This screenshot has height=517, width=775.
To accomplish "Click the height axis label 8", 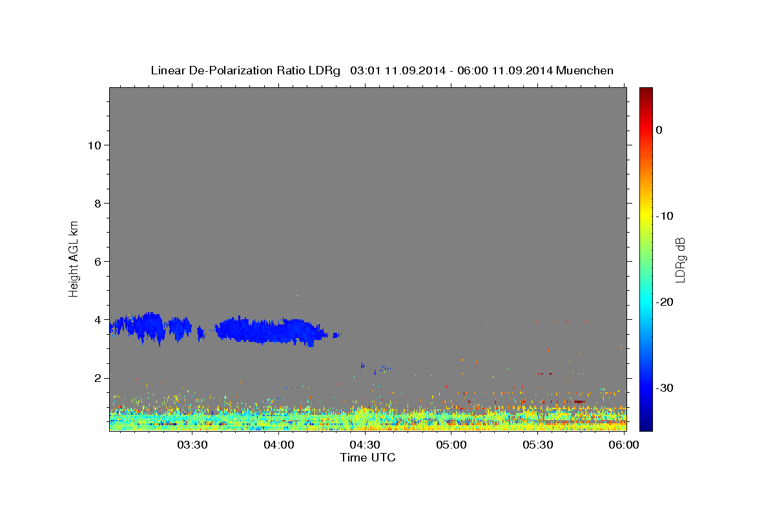I will point(97,203).
